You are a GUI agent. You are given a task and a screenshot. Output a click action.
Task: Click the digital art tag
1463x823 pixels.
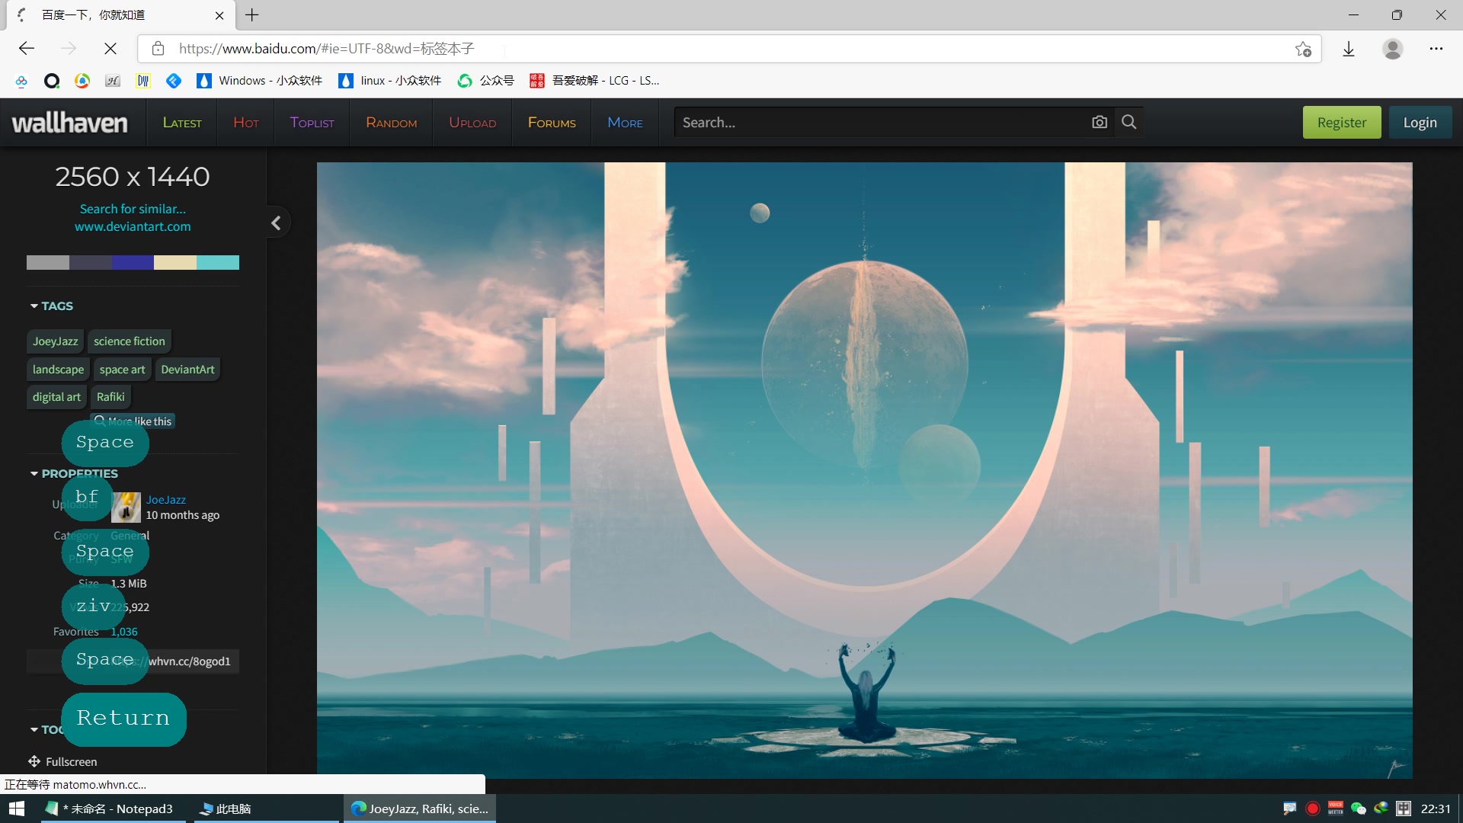click(56, 397)
